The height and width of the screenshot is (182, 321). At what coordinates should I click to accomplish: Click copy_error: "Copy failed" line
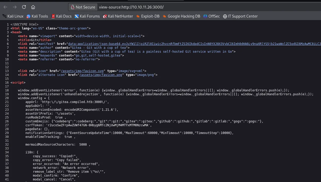[57, 160]
